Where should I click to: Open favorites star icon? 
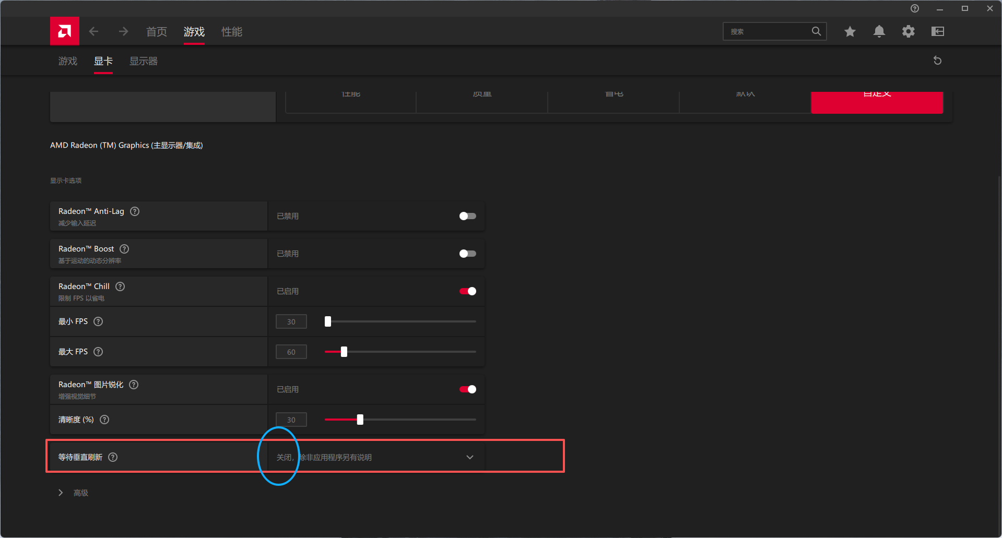pos(850,31)
